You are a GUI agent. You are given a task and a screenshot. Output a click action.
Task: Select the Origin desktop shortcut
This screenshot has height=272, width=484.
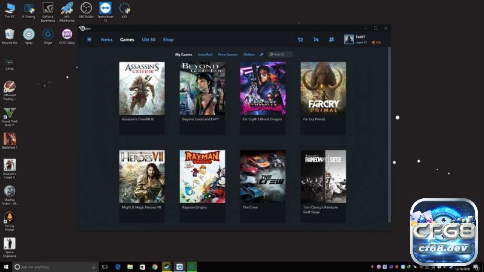point(48,36)
